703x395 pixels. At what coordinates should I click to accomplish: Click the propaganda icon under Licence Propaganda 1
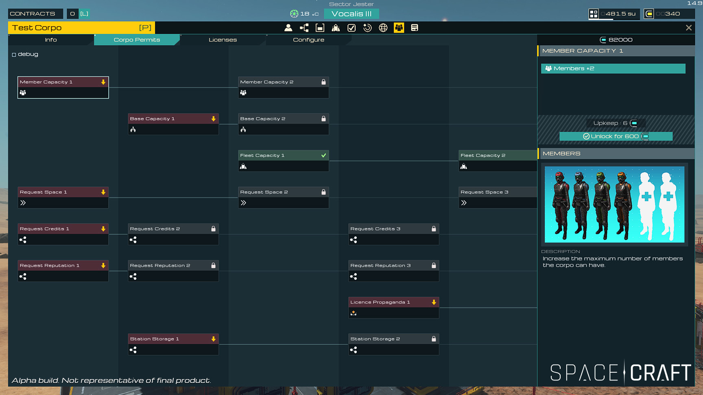(354, 313)
